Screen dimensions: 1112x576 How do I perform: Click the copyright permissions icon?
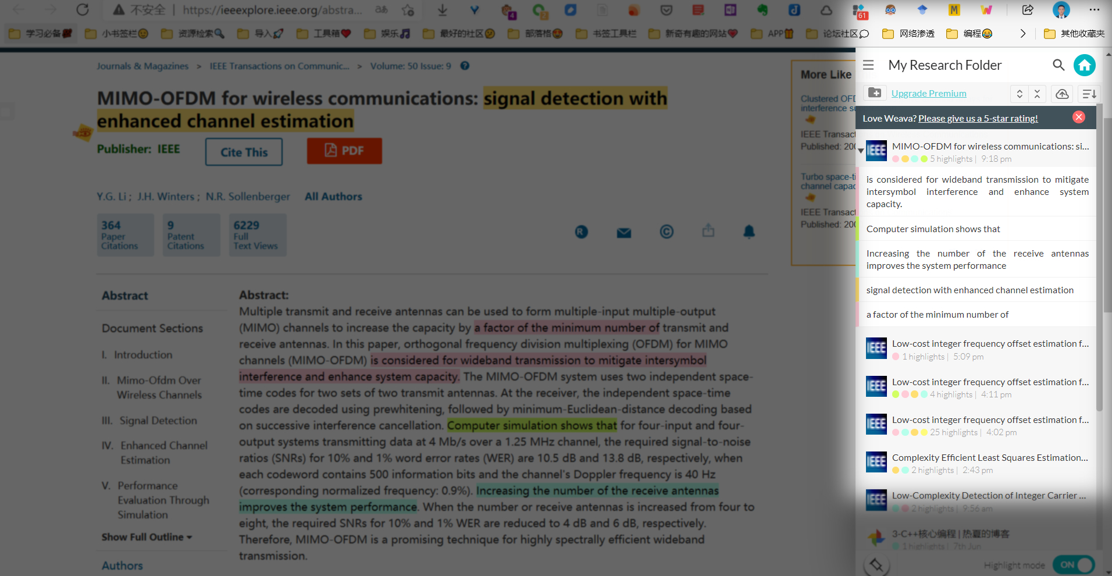(x=667, y=232)
